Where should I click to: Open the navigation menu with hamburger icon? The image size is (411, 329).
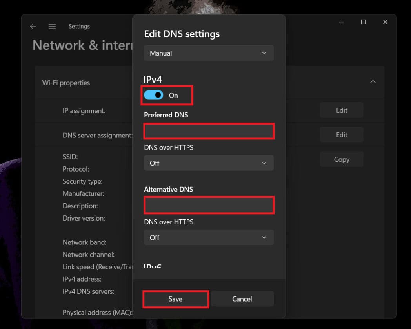tap(52, 26)
